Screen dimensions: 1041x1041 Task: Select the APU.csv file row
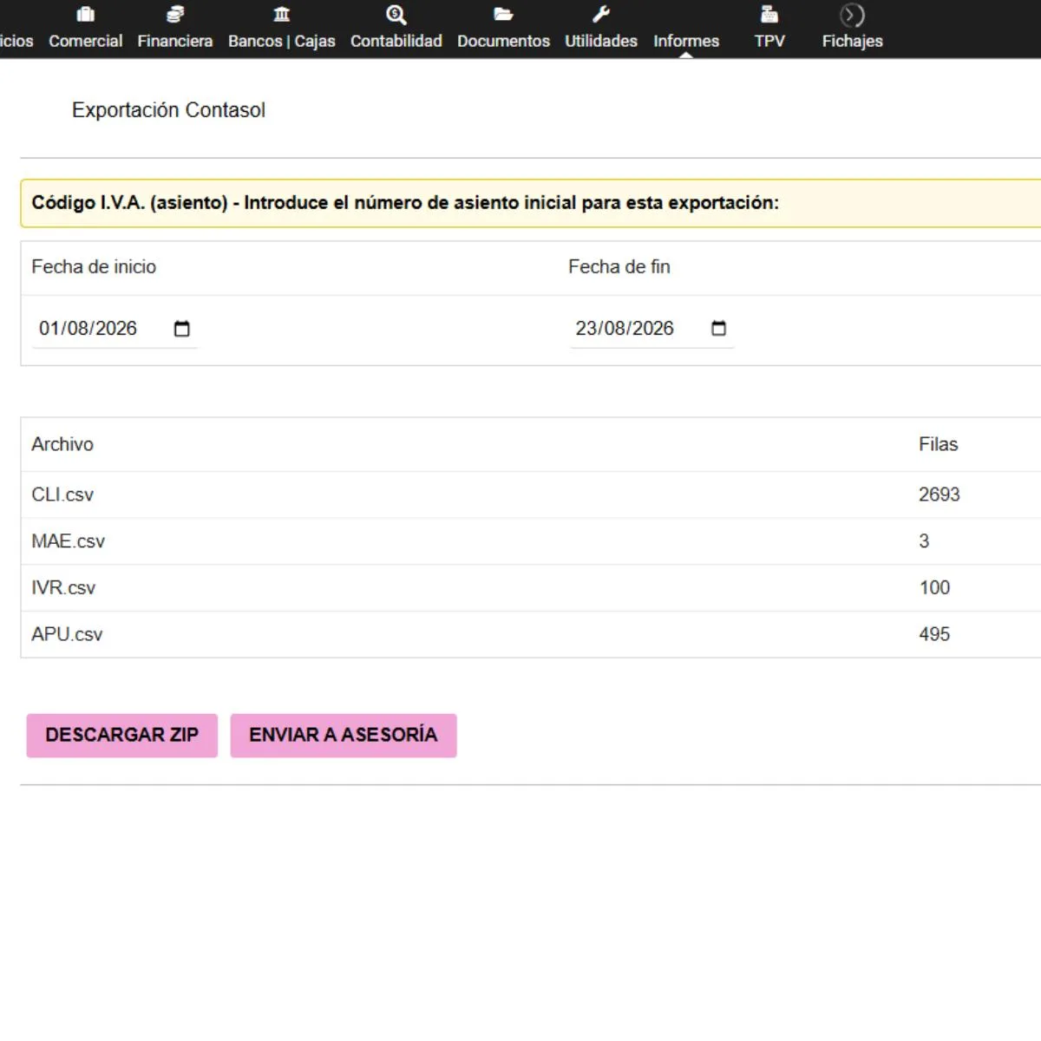(531, 634)
